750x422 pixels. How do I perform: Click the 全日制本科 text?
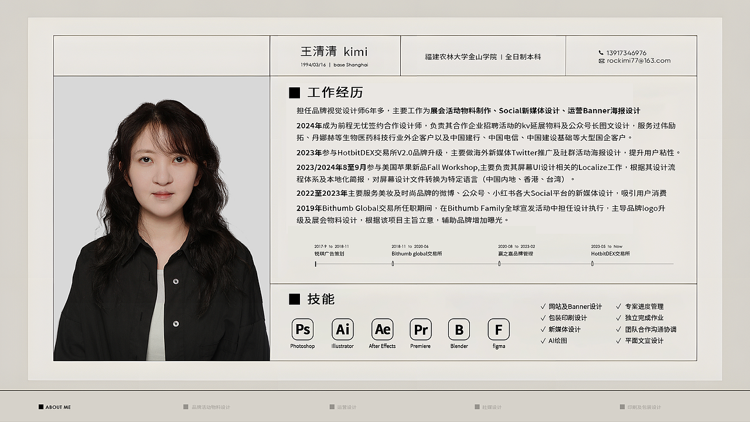(x=523, y=57)
